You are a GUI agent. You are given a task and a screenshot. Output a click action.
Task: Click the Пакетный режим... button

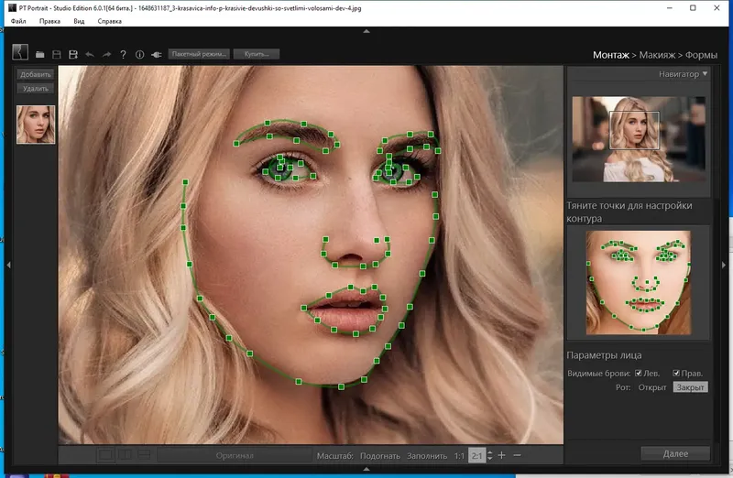coord(199,54)
